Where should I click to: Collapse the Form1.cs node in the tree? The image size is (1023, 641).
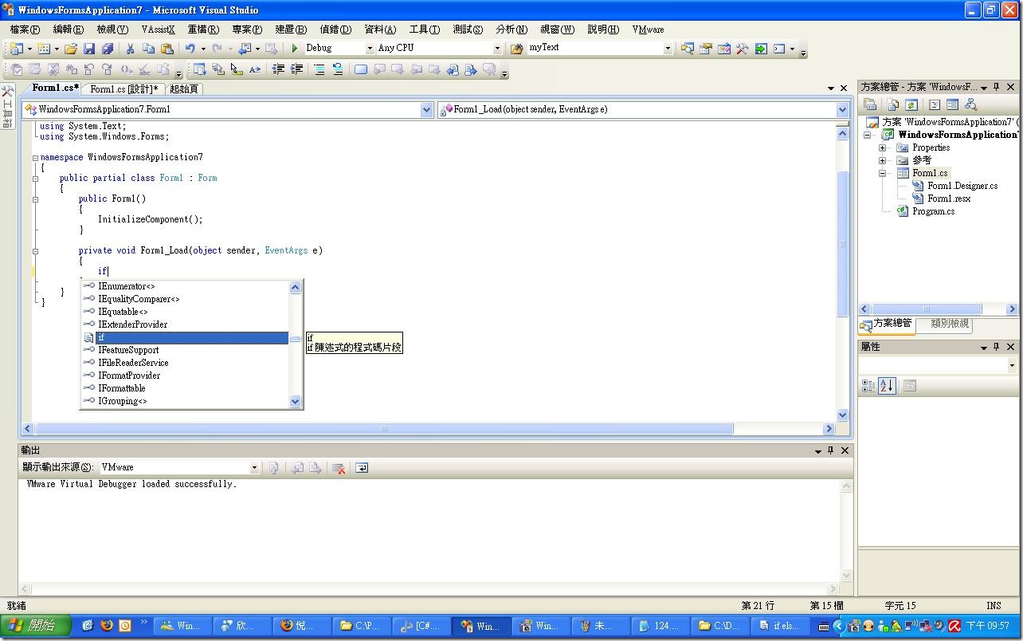coord(883,173)
